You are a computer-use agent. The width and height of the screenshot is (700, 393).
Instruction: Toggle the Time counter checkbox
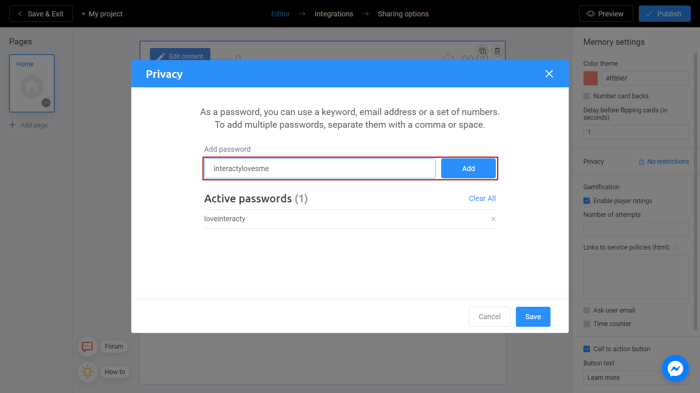(587, 323)
